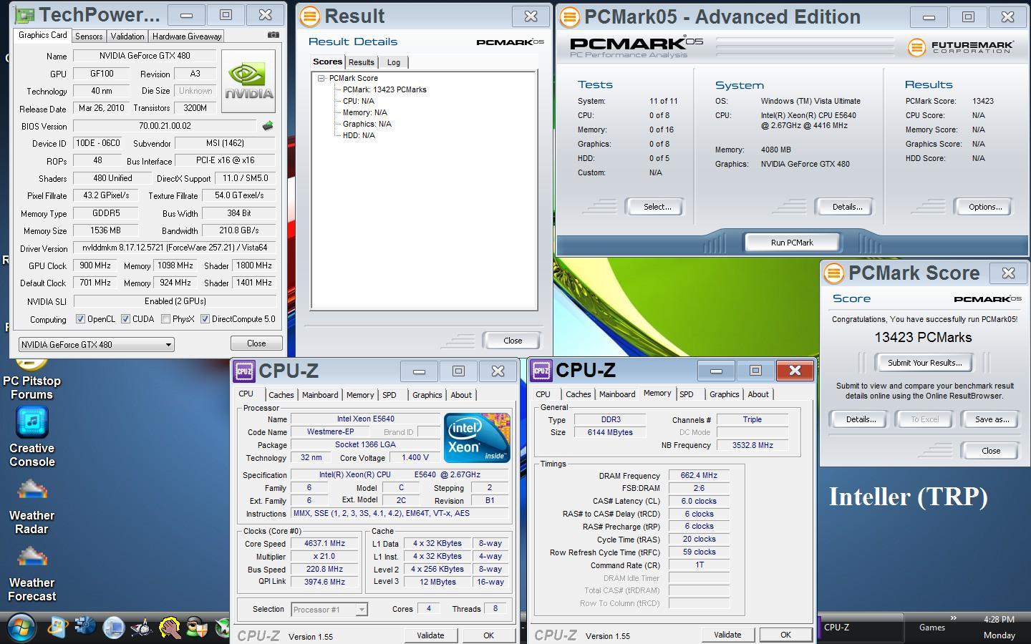Select the PCMark: 13423 PCMarks tree row

pos(384,89)
